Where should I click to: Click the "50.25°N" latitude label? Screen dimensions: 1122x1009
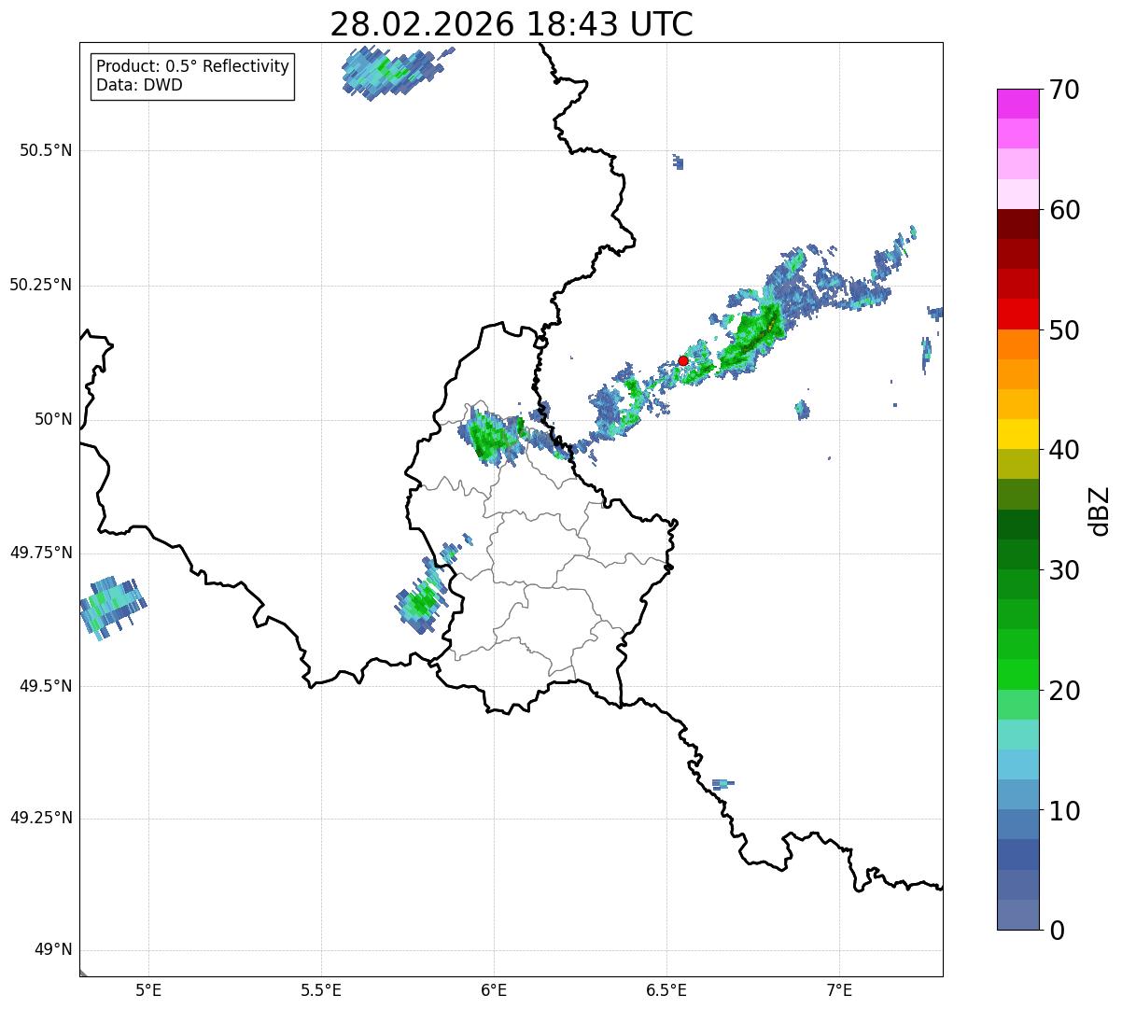click(40, 285)
